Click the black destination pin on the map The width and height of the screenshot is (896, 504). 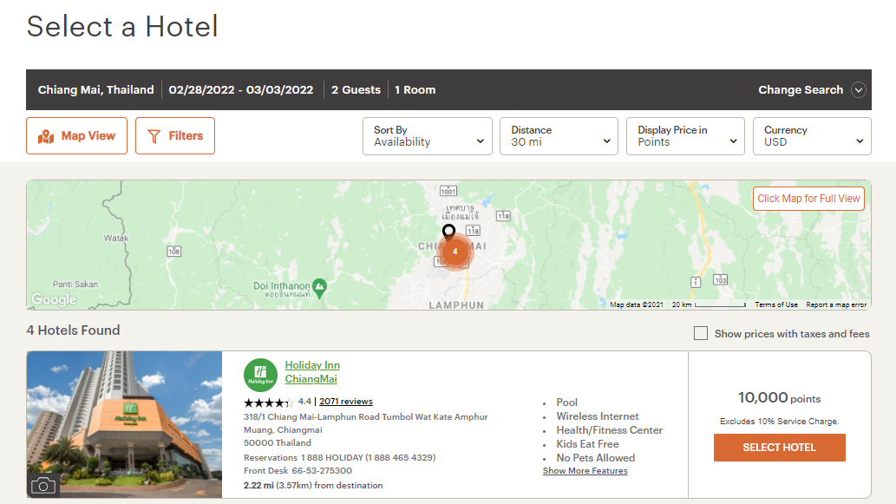point(449,231)
